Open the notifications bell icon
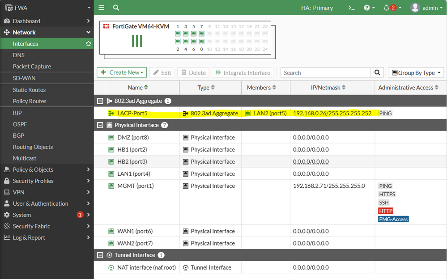The height and width of the screenshot is (279, 447). click(x=387, y=8)
